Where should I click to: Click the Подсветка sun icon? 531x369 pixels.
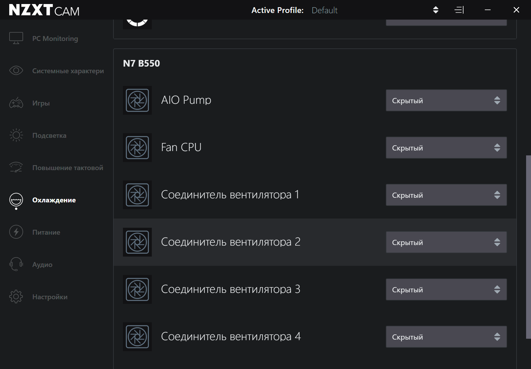tap(16, 135)
